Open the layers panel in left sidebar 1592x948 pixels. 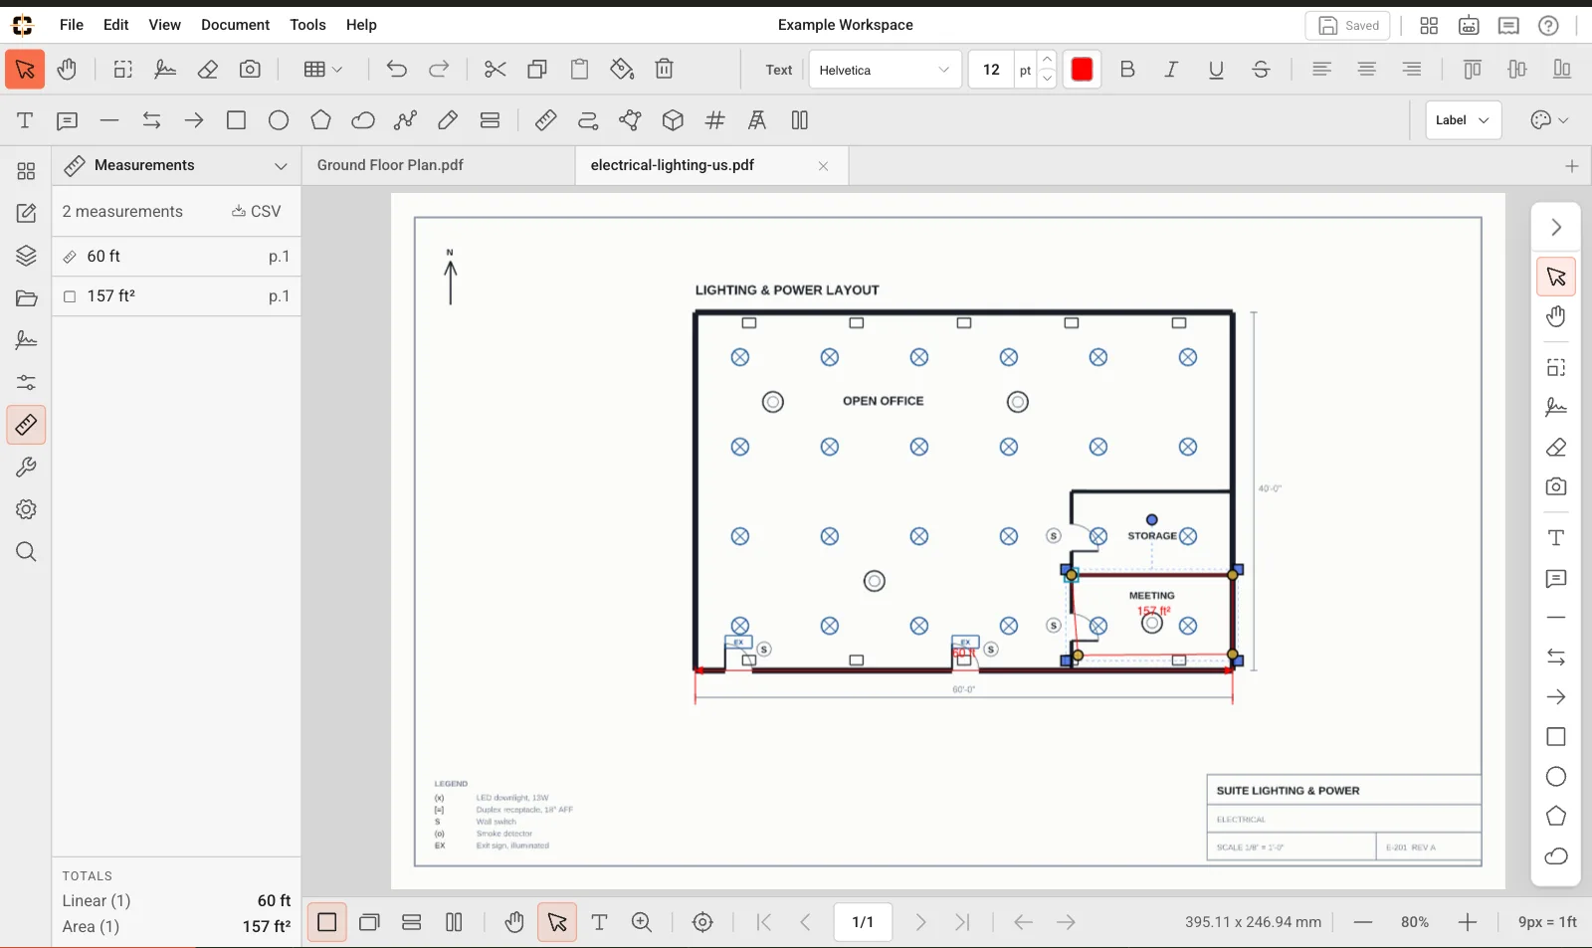coord(26,256)
